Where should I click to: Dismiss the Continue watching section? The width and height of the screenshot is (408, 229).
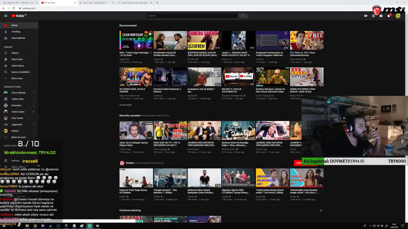(x=321, y=210)
